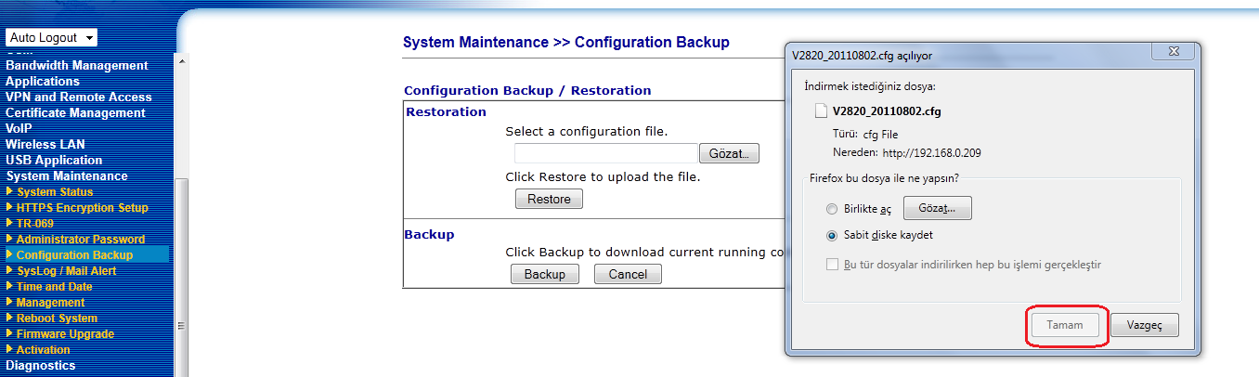The width and height of the screenshot is (1259, 377).
Task: Click arrow icon beside Administrator Password
Action: (x=10, y=240)
